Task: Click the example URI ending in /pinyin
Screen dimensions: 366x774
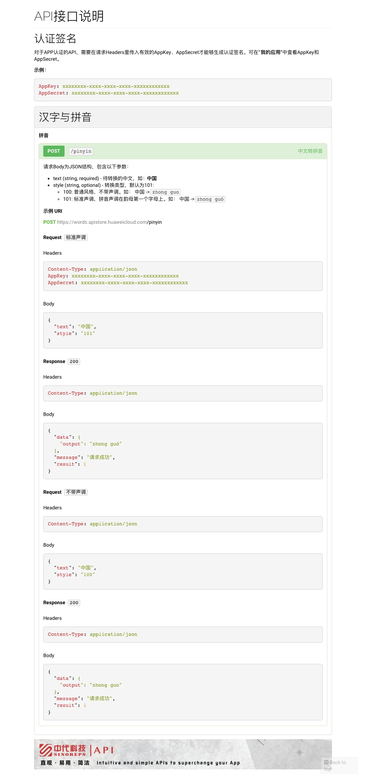Action: pyautogui.click(x=109, y=222)
